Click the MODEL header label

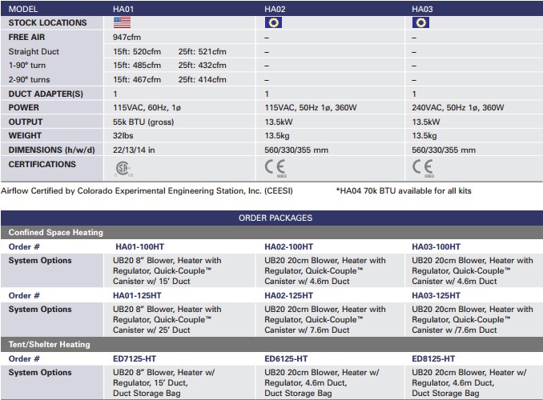(23, 9)
